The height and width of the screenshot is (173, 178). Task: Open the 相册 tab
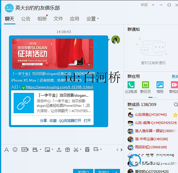(x=42, y=19)
